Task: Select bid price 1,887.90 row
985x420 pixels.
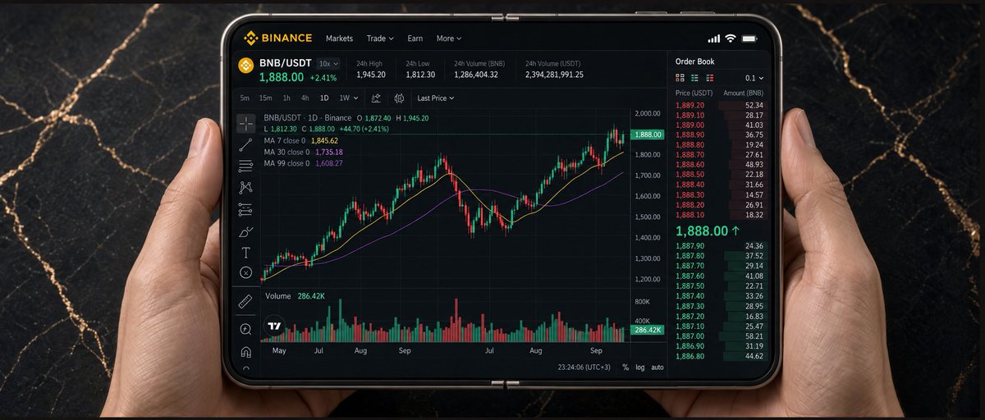Action: coord(720,245)
